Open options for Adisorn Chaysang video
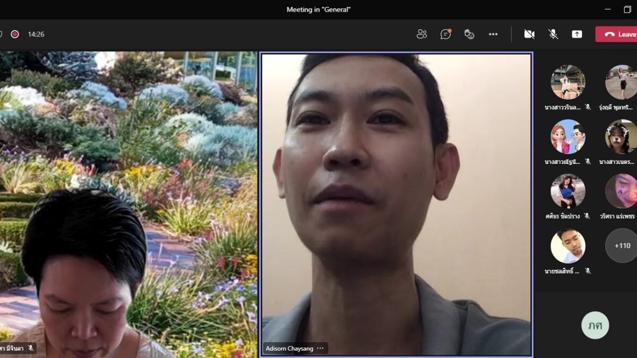This screenshot has width=637, height=358. [320, 348]
